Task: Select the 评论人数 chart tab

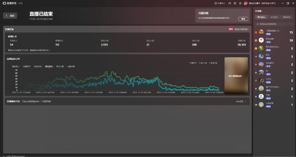Action: [60, 66]
